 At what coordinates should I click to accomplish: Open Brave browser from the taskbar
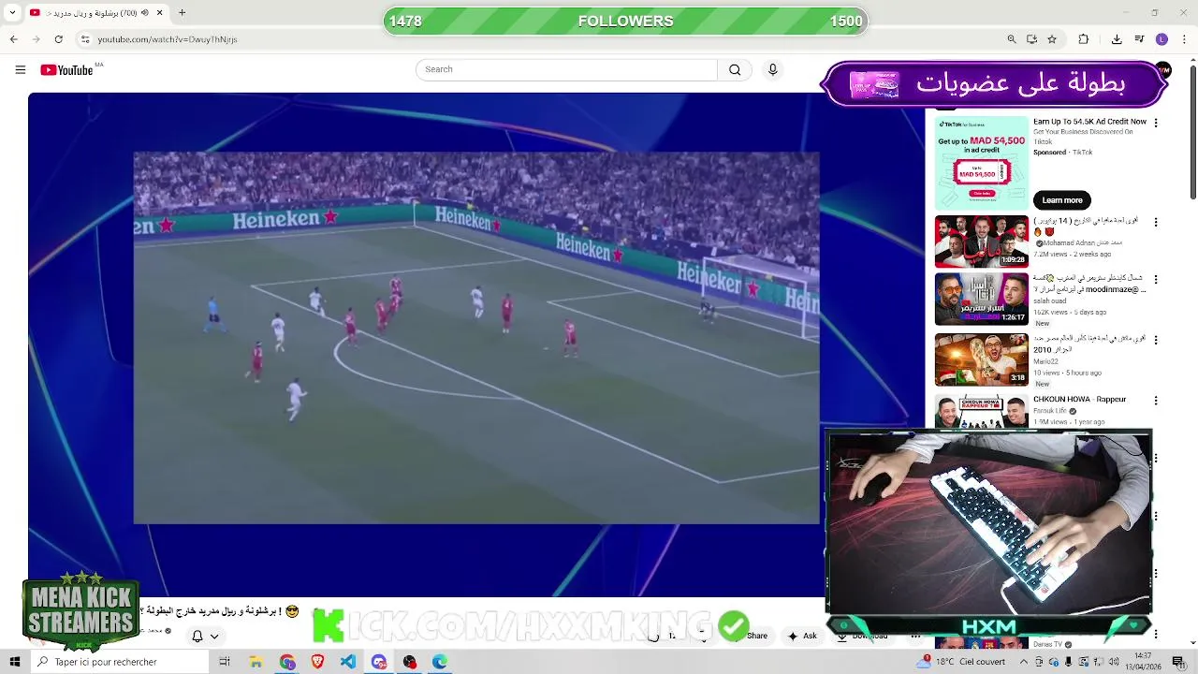[317, 662]
